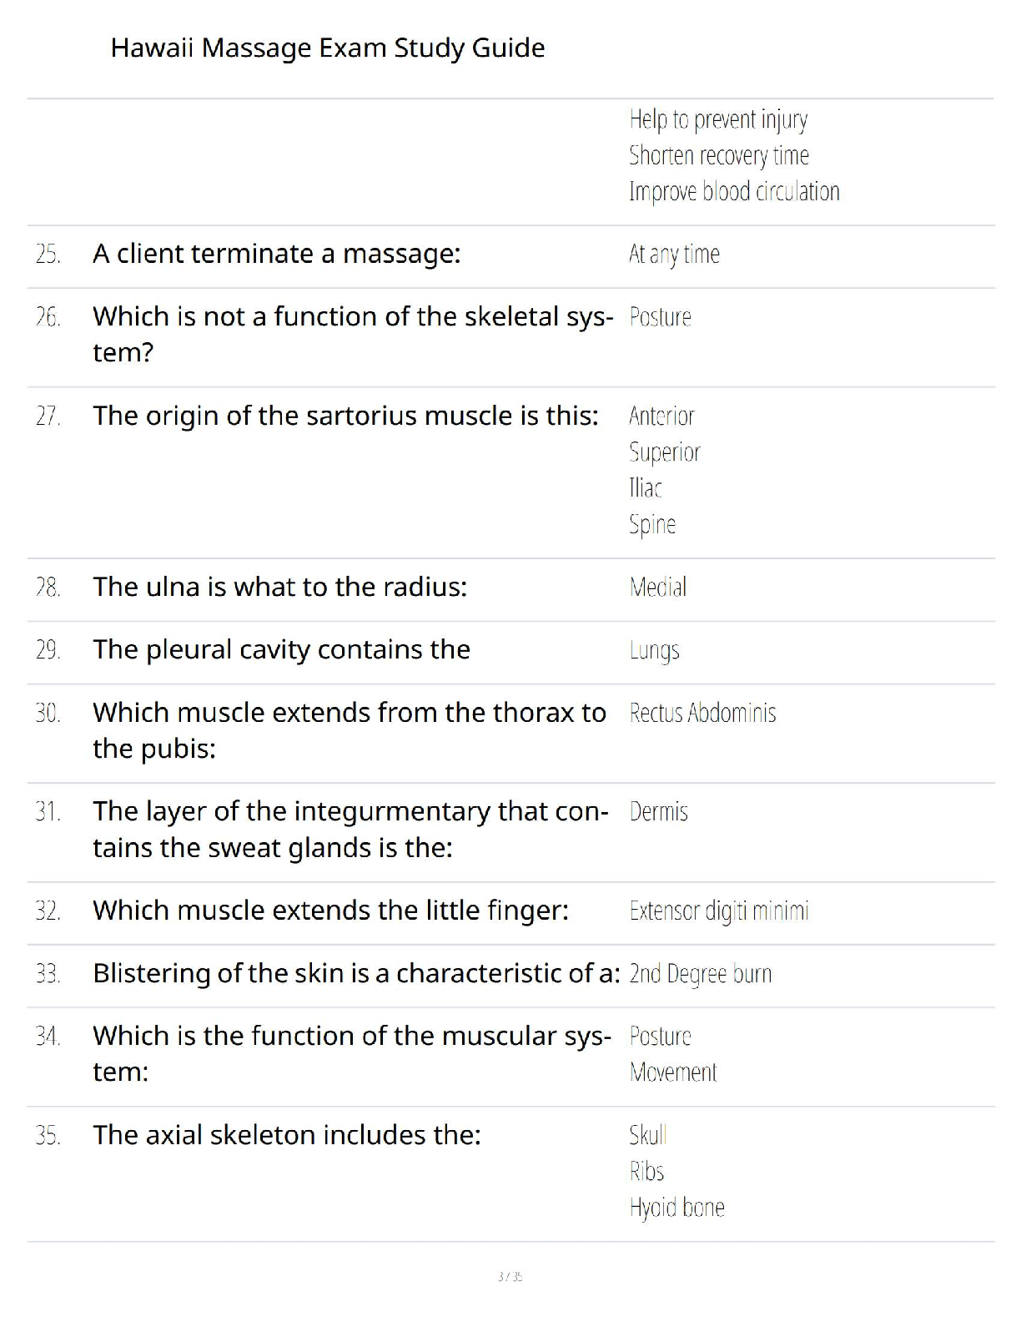Select the answer 'Lungs'
Image resolution: width=1021 pixels, height=1322 pixels.
(655, 650)
